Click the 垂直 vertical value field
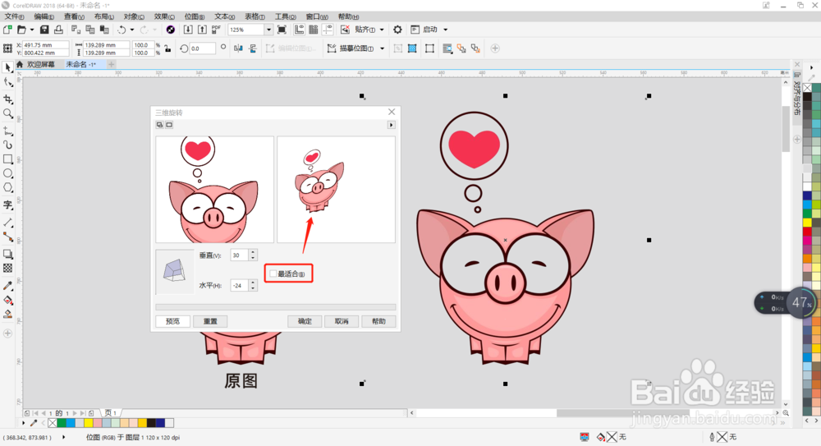Screen dimensions: 821x446 pos(239,255)
